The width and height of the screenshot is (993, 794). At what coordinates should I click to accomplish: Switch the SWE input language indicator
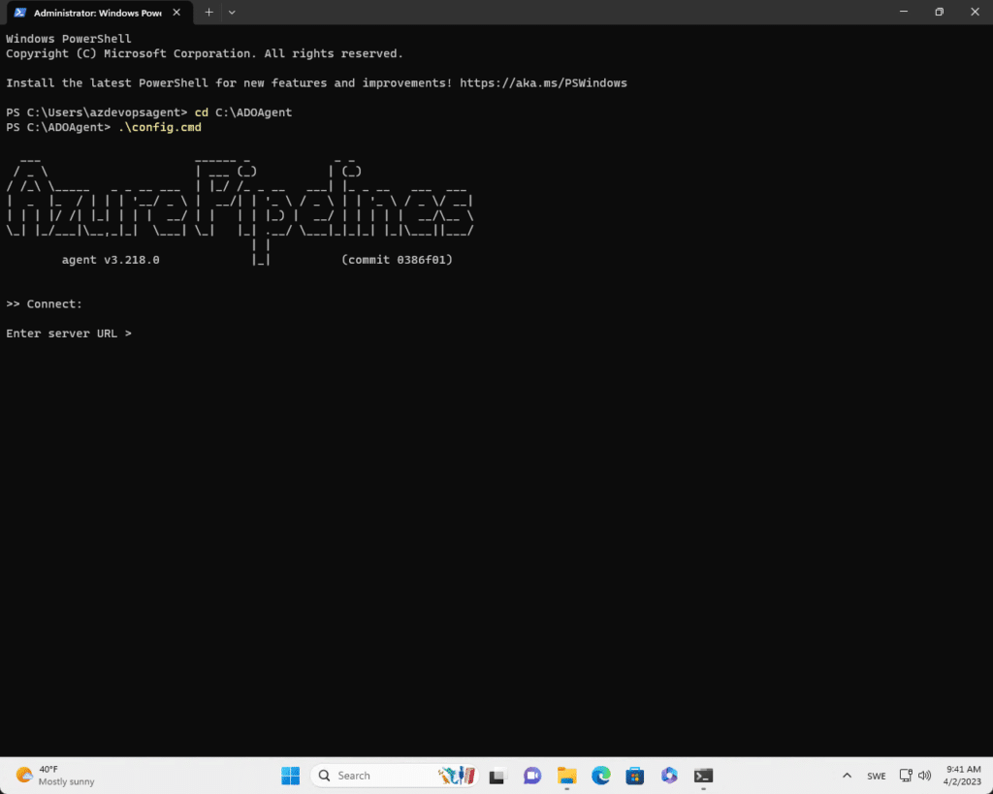(877, 776)
